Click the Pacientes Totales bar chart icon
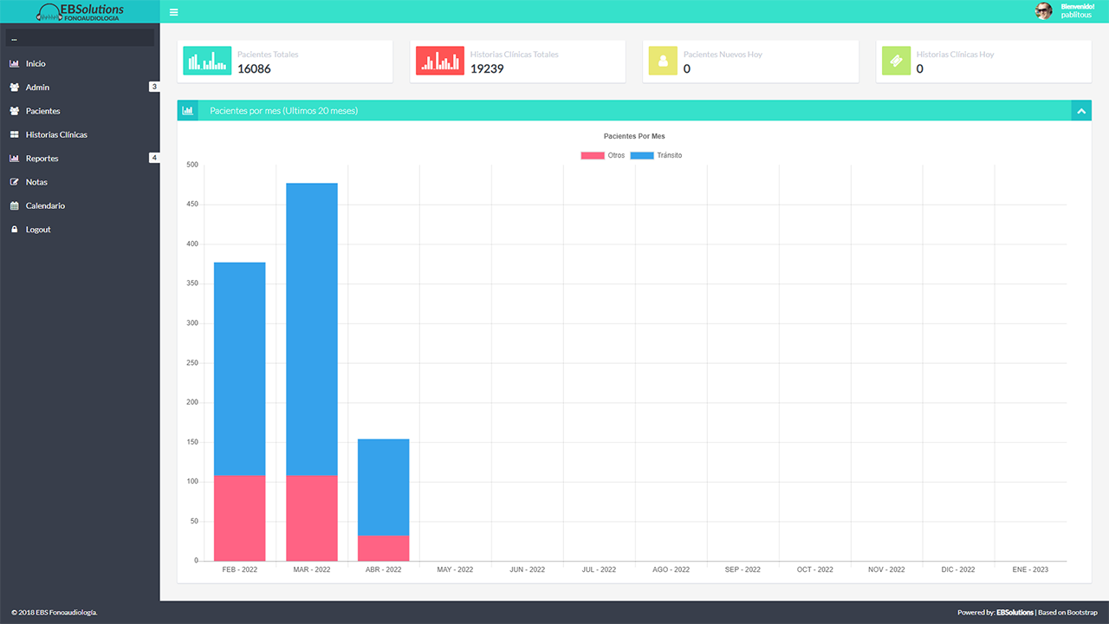This screenshot has height=624, width=1109. click(207, 61)
